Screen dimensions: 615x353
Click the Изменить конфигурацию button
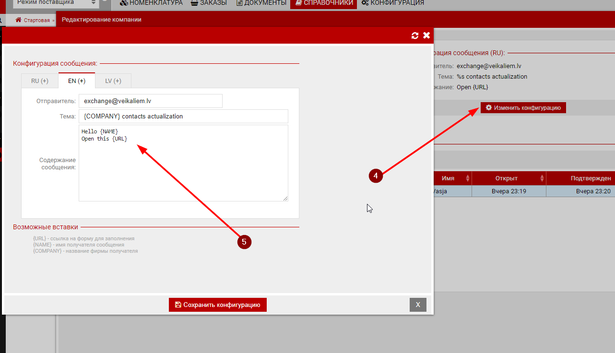click(523, 108)
